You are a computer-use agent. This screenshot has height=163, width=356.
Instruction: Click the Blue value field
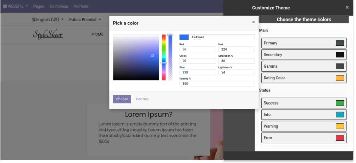(x=198, y=72)
